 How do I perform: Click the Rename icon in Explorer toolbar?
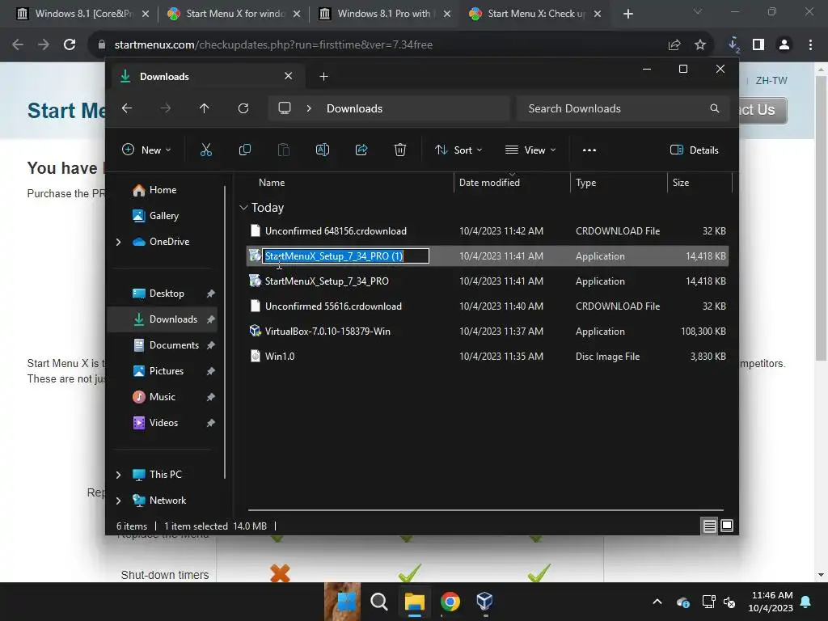coord(323,150)
